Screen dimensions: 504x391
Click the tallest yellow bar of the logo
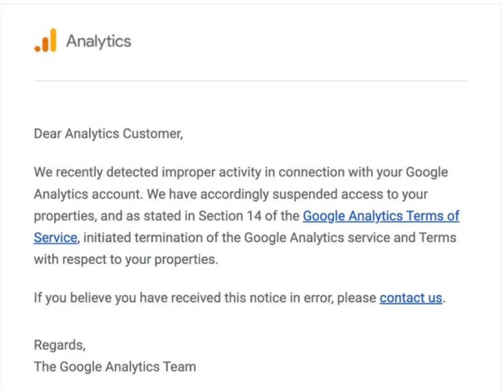tap(52, 41)
